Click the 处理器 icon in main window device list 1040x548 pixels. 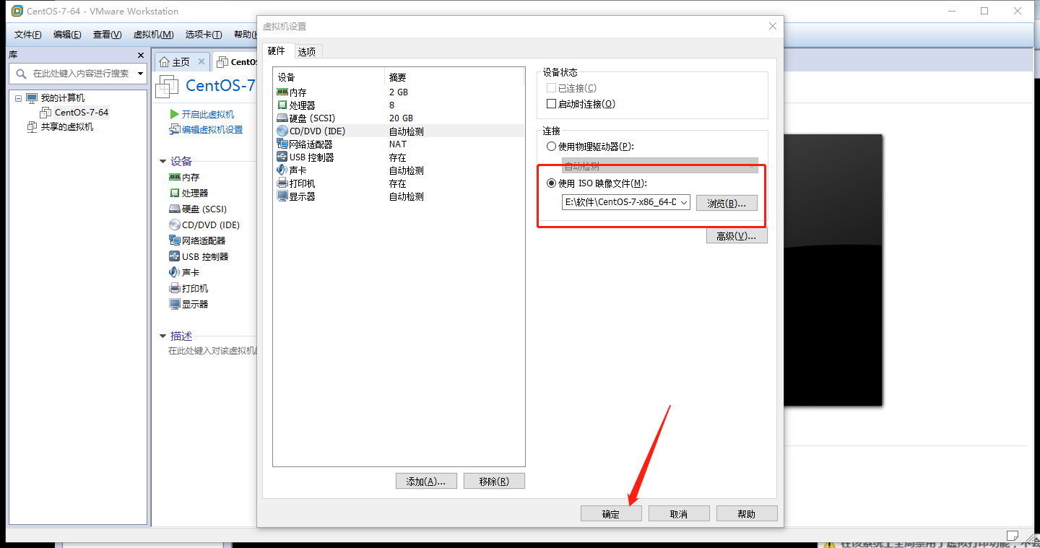tap(174, 193)
